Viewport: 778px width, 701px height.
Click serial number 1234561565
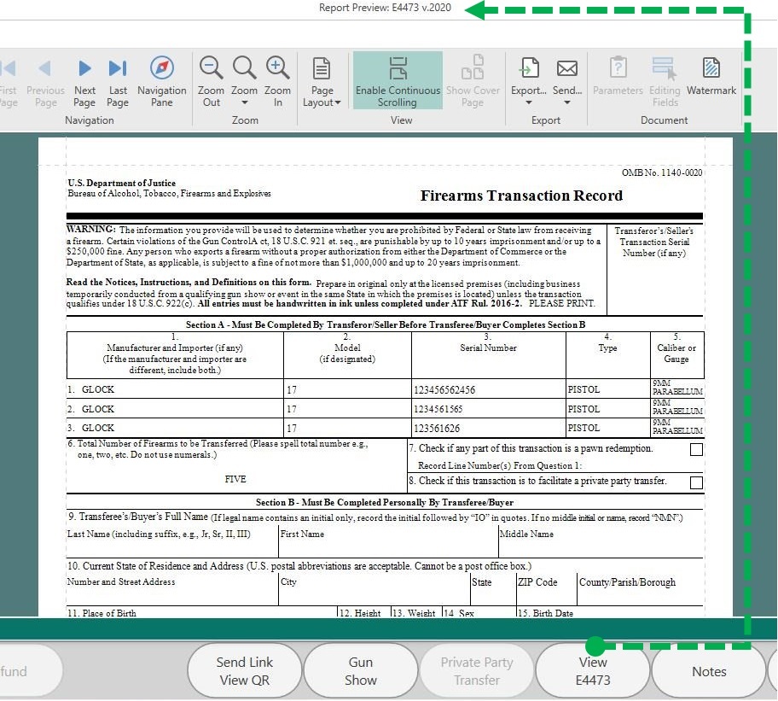438,410
